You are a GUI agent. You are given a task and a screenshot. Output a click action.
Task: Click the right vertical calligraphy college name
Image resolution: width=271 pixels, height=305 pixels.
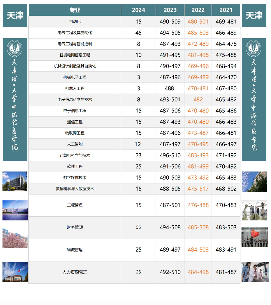[x=254, y=105]
